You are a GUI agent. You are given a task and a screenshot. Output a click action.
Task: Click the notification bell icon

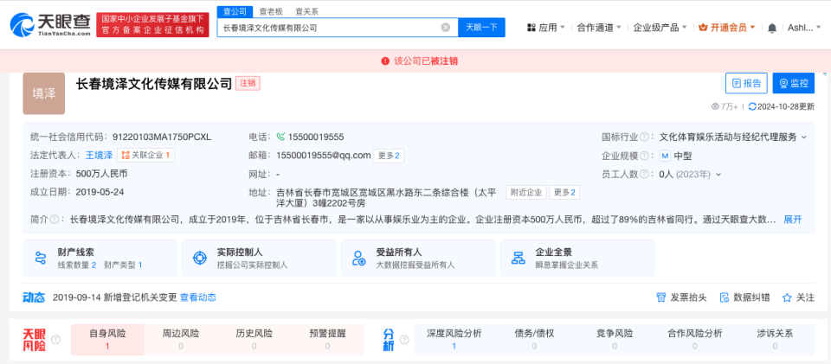coord(772,28)
